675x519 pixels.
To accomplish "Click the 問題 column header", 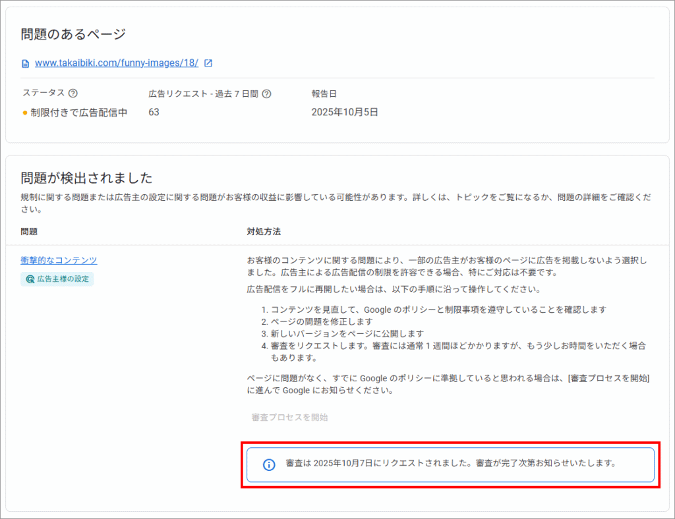I will 29,232.
